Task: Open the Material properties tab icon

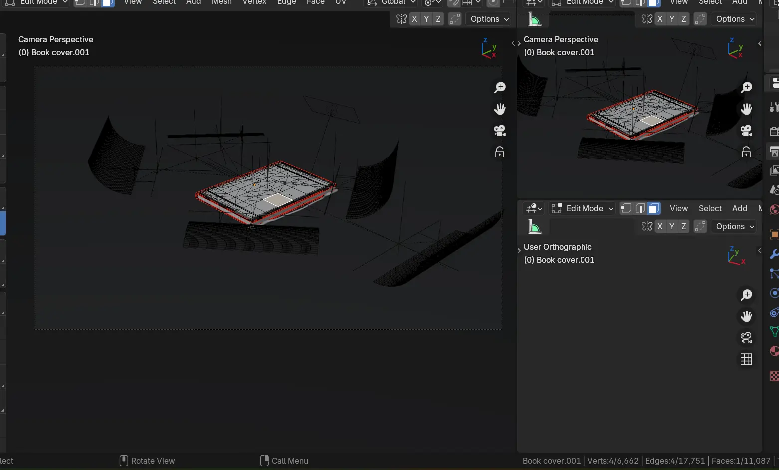Action: tap(774, 351)
